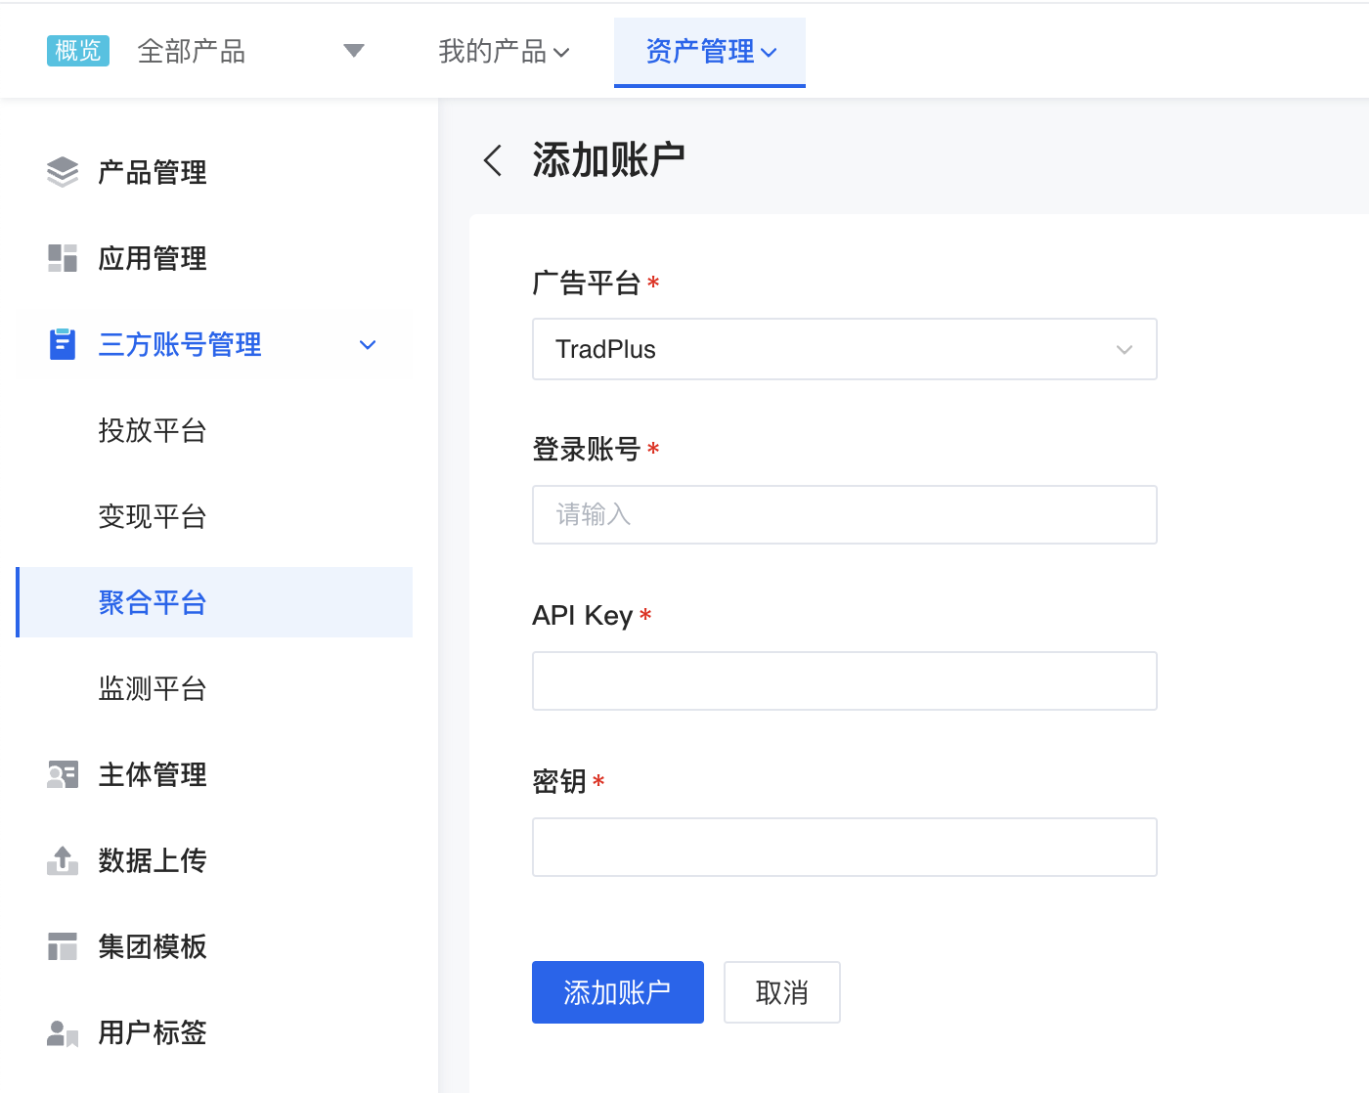Select 聚合平台 in the sidebar
Screen dimensions: 1369x1093
[152, 602]
